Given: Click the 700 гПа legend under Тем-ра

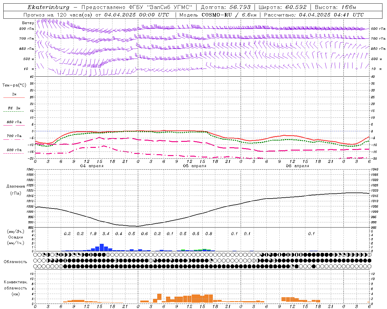Looking at the screenshot, I should [x=14, y=136].
